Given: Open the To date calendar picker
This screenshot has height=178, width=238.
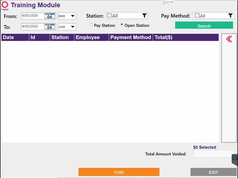Looking at the screenshot, I should coord(49,27).
